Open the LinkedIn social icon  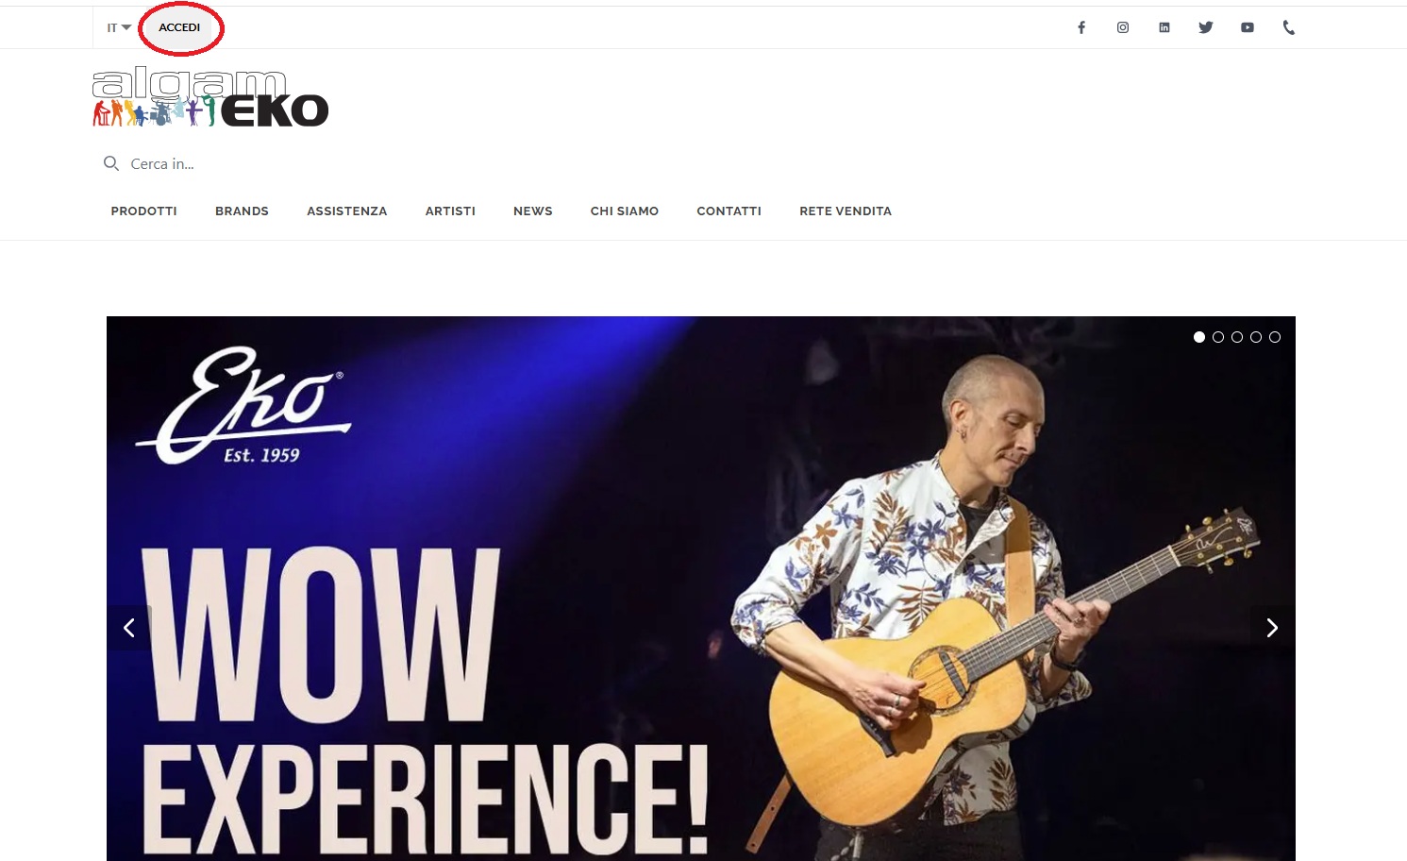click(x=1164, y=27)
